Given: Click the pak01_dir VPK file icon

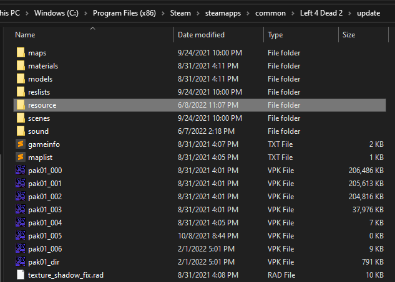Looking at the screenshot, I should coord(21,262).
